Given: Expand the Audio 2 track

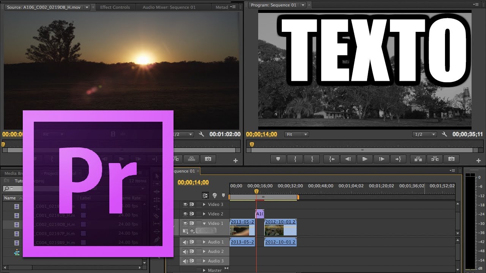Looking at the screenshot, I should click(204, 251).
